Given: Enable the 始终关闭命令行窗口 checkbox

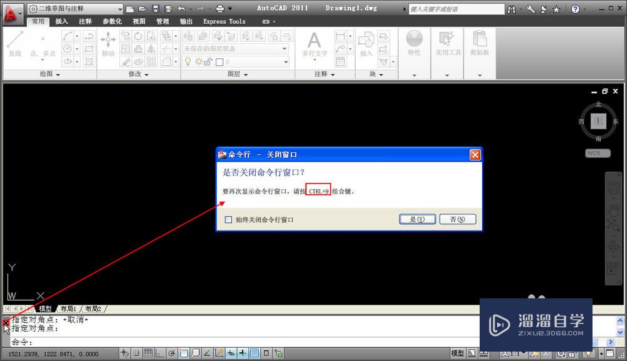Looking at the screenshot, I should tap(229, 219).
